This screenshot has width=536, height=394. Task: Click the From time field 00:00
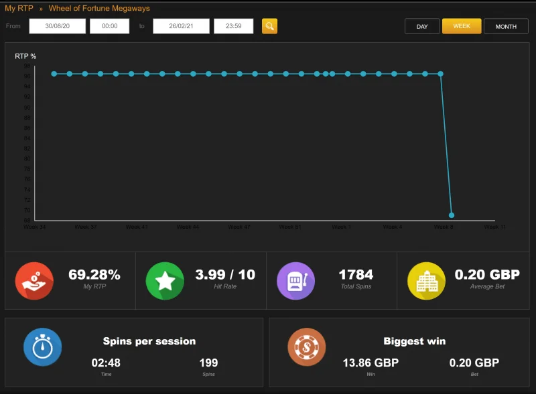coord(109,26)
